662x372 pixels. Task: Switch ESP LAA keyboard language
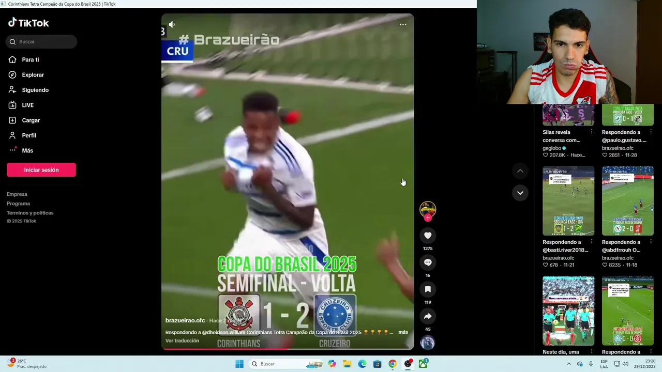click(x=604, y=364)
